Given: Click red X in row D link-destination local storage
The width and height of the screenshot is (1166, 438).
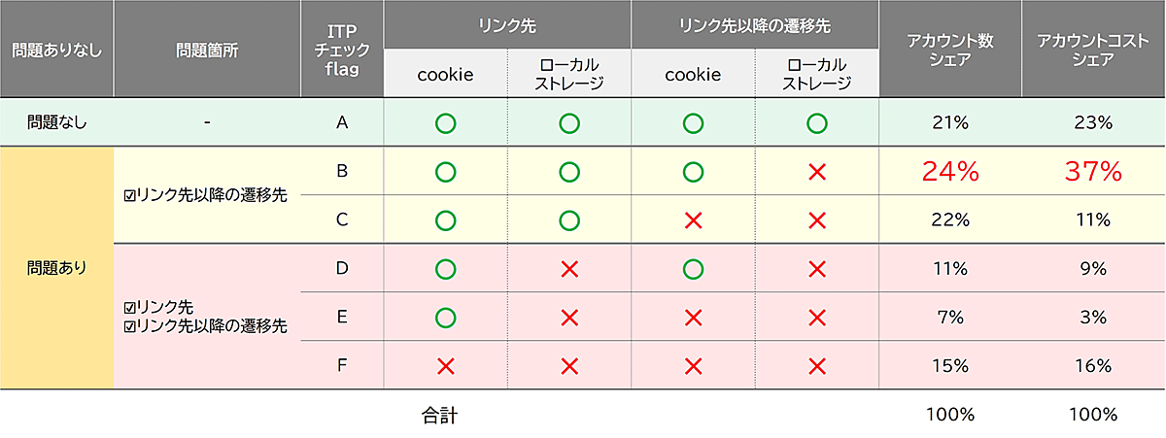Looking at the screenshot, I should pos(569,269).
